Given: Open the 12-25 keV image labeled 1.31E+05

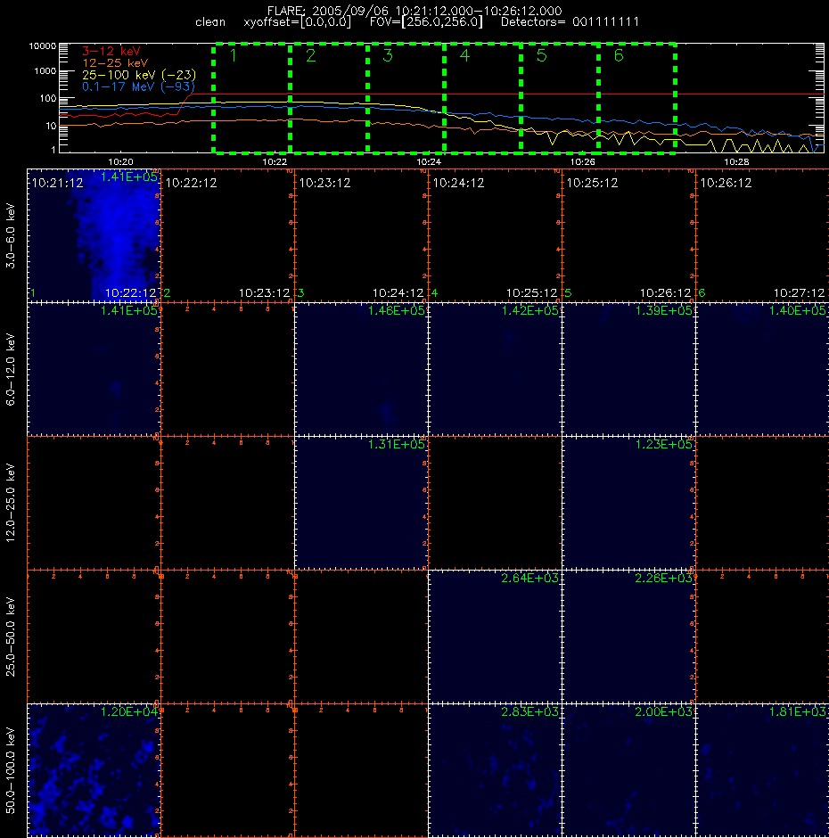Looking at the screenshot, I should click(x=361, y=503).
